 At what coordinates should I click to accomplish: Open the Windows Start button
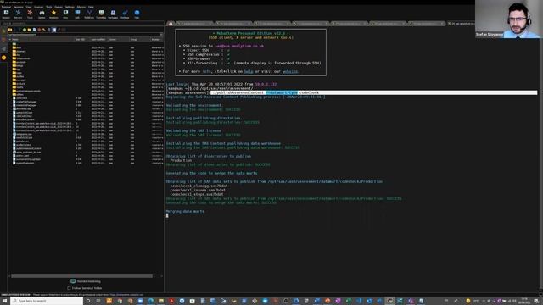(x=5, y=301)
